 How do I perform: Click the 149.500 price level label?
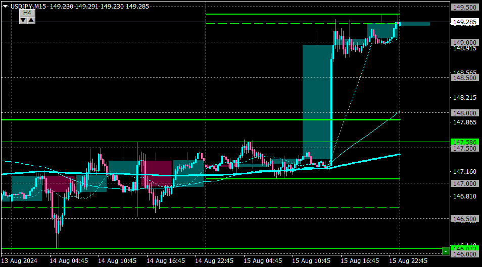[465, 8]
